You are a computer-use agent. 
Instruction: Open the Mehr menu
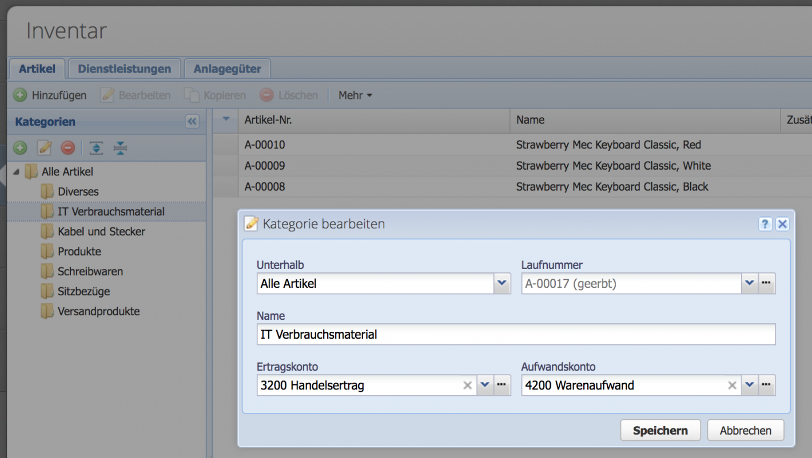(355, 95)
